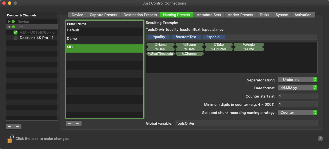The image size is (329, 149).
Task: Click the %Angle variable token
Action: (x=249, y=45)
